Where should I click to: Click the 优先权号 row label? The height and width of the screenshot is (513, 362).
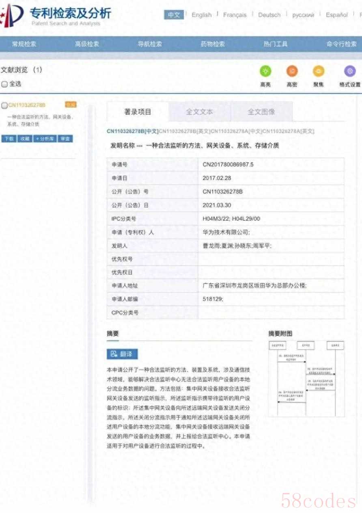point(122,259)
